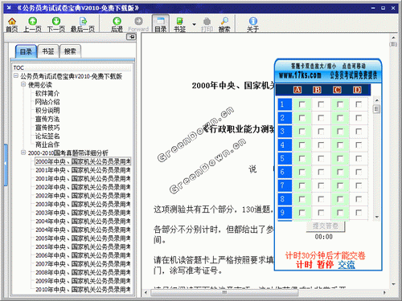Open the 书签 dropdown arrow in toolbar
This screenshot has height=301, width=402.
[194, 24]
